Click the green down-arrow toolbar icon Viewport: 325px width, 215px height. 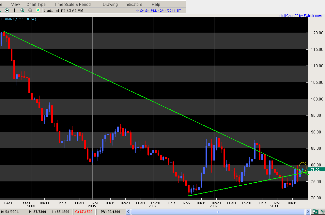pos(14,10)
